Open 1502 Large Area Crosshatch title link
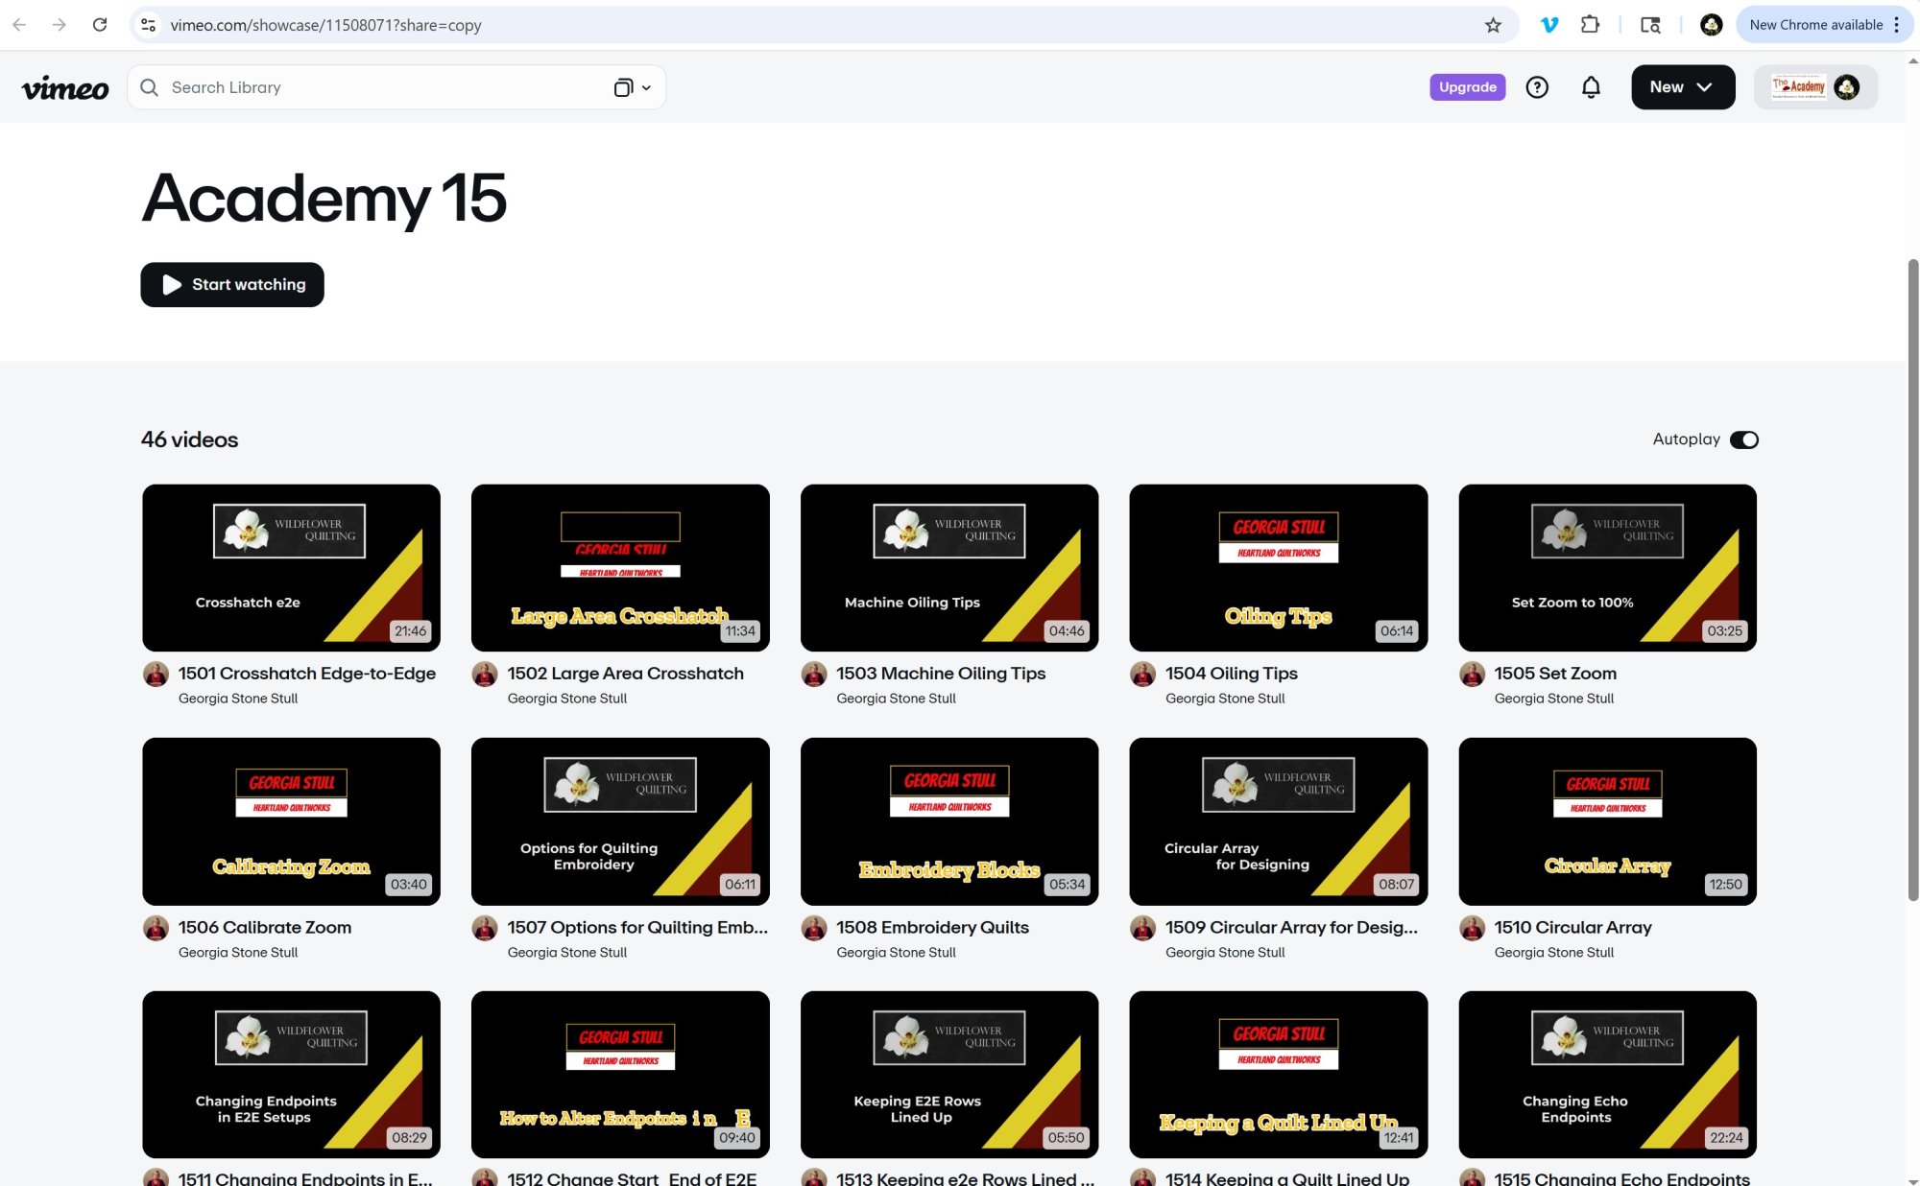The height and width of the screenshot is (1186, 1920). click(626, 674)
